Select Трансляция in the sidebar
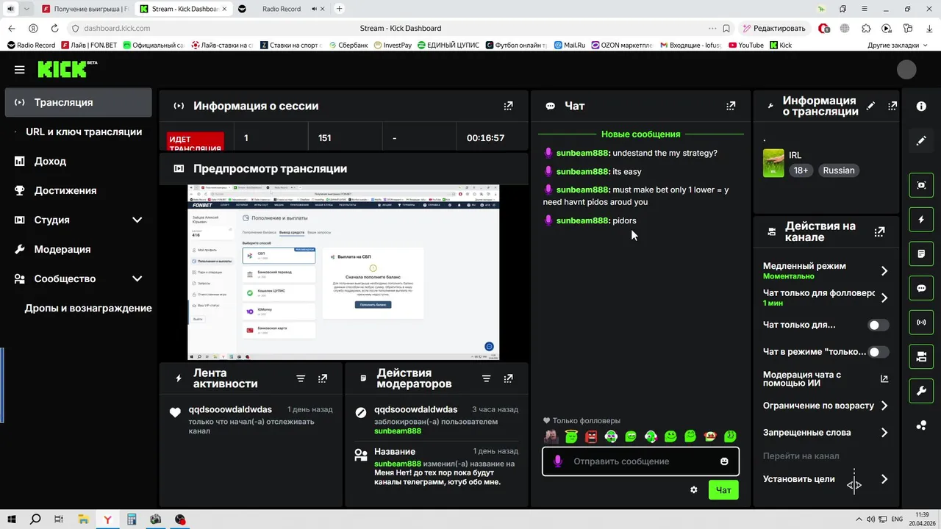 tap(79, 102)
